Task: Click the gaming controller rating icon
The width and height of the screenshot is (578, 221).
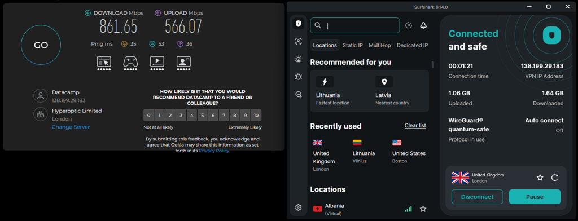Action: point(130,61)
